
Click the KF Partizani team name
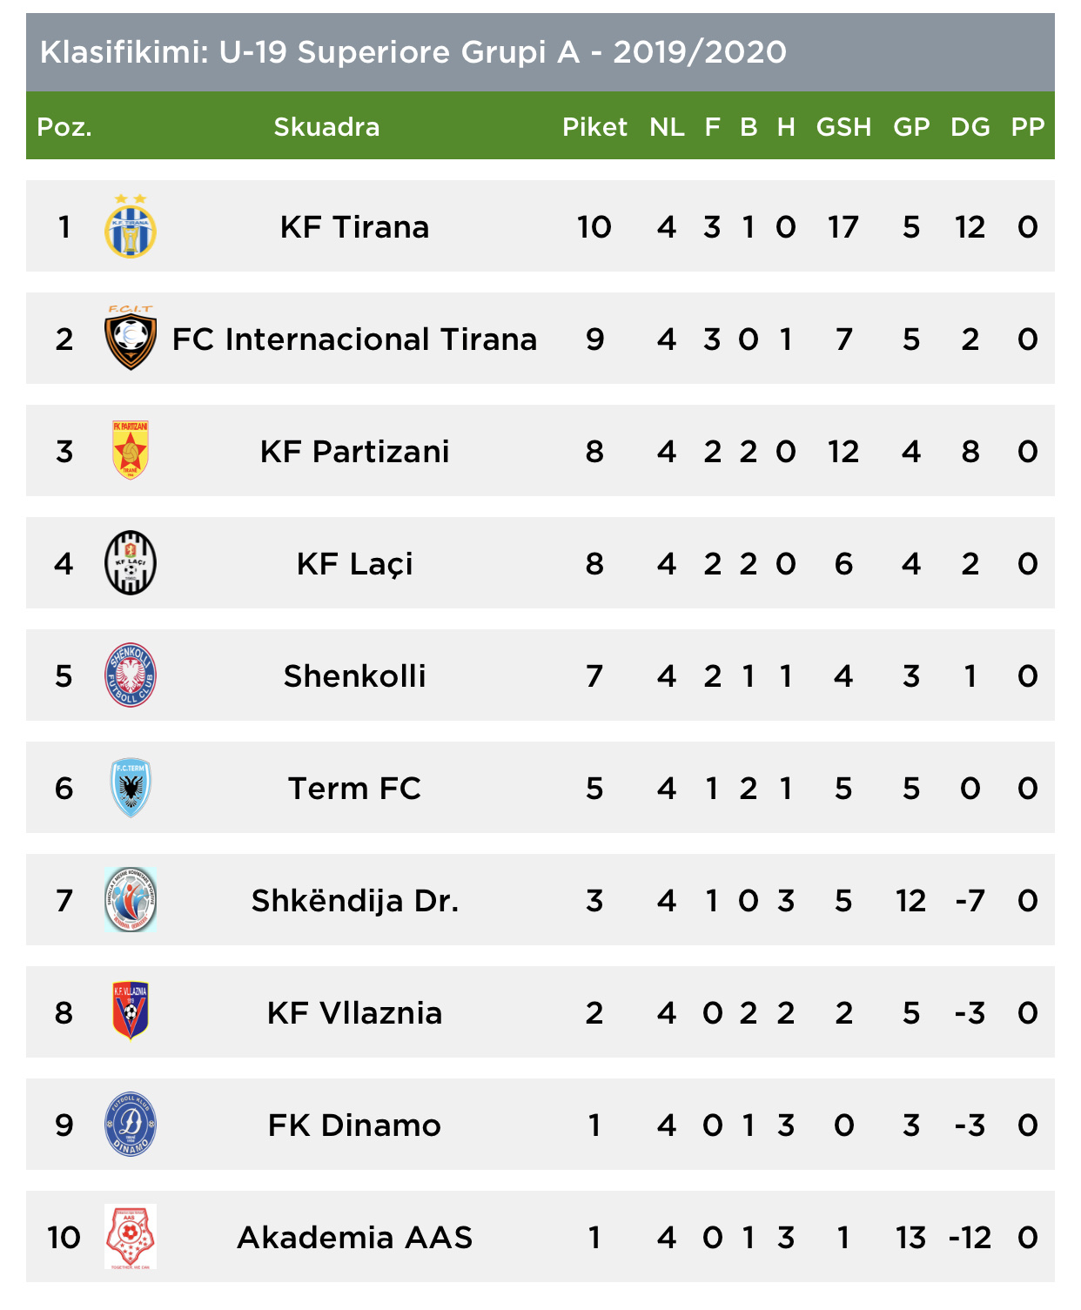pyautogui.click(x=354, y=452)
